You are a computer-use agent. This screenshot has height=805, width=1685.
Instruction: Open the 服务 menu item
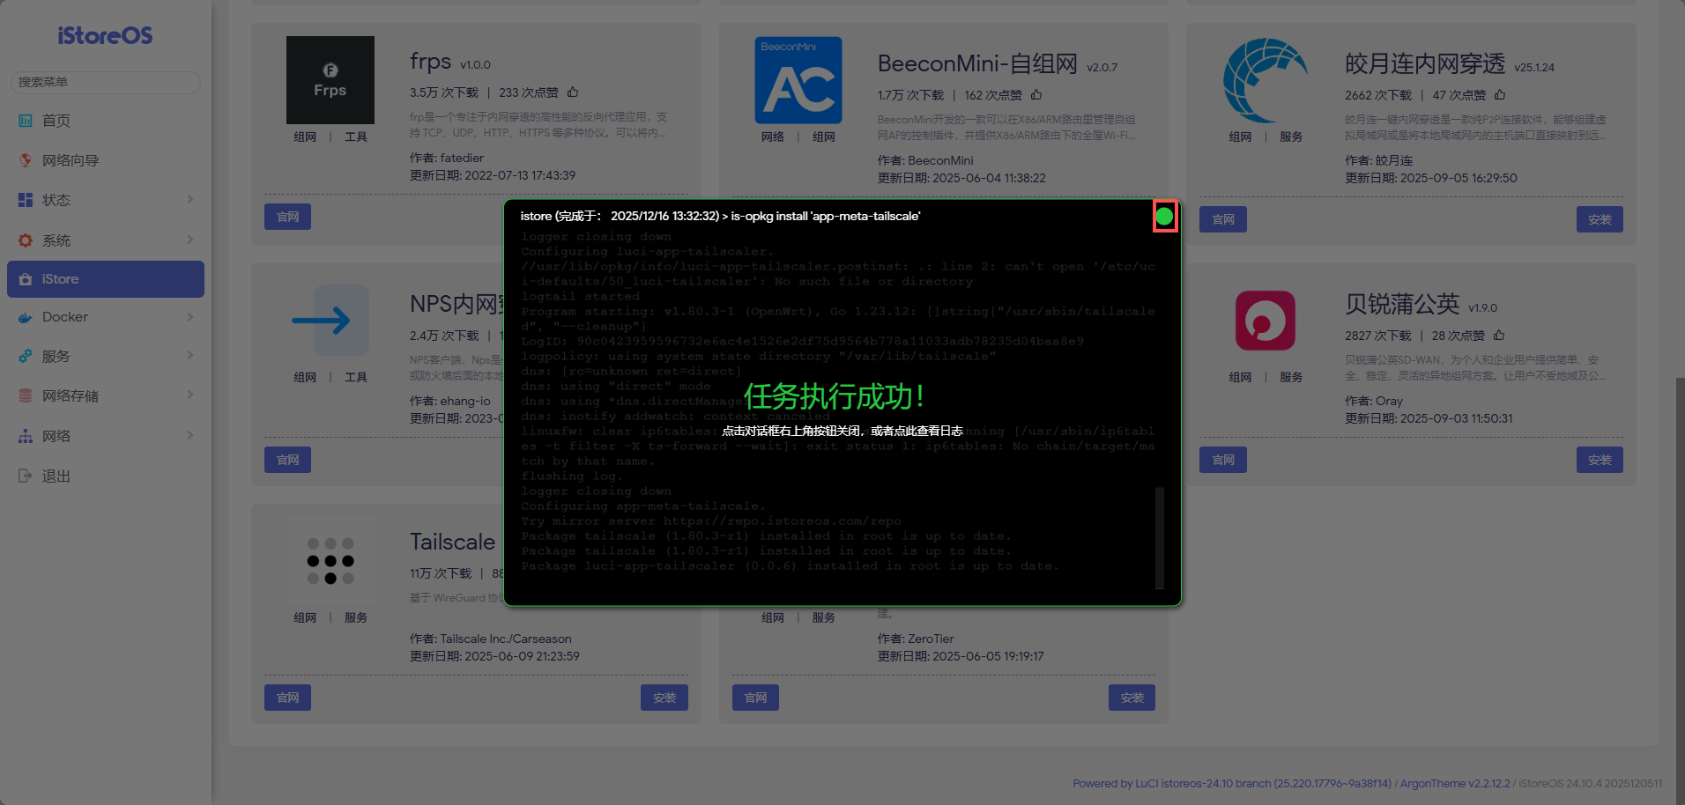coord(55,356)
